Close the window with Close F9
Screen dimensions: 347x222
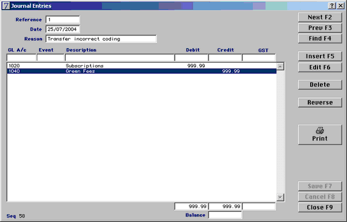click(x=320, y=208)
